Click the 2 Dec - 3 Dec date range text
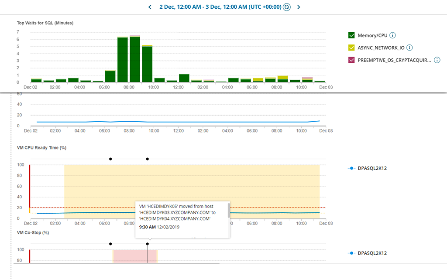The height and width of the screenshot is (279, 447). coord(220,7)
